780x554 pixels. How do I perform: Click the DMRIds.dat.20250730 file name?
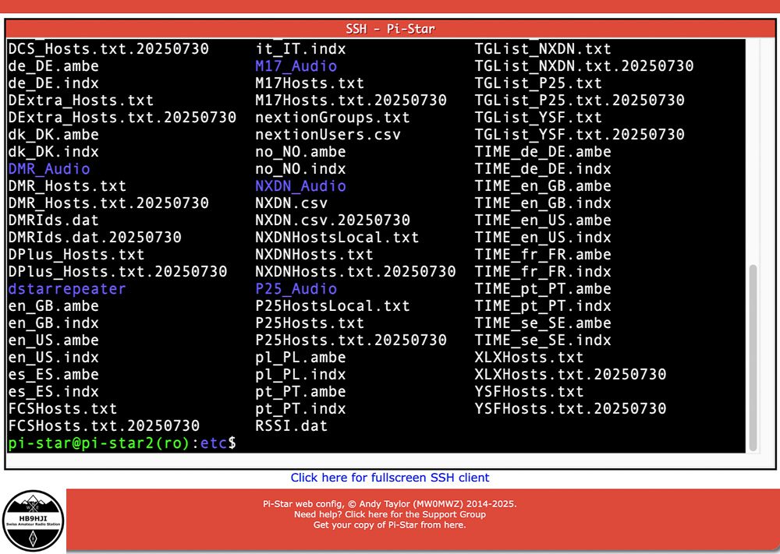94,238
